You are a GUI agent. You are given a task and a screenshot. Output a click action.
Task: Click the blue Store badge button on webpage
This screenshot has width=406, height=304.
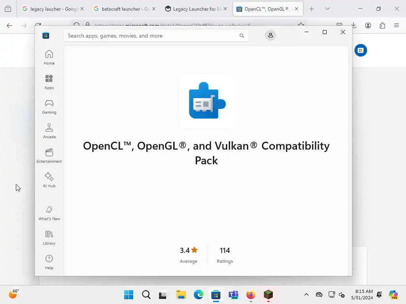click(361, 50)
